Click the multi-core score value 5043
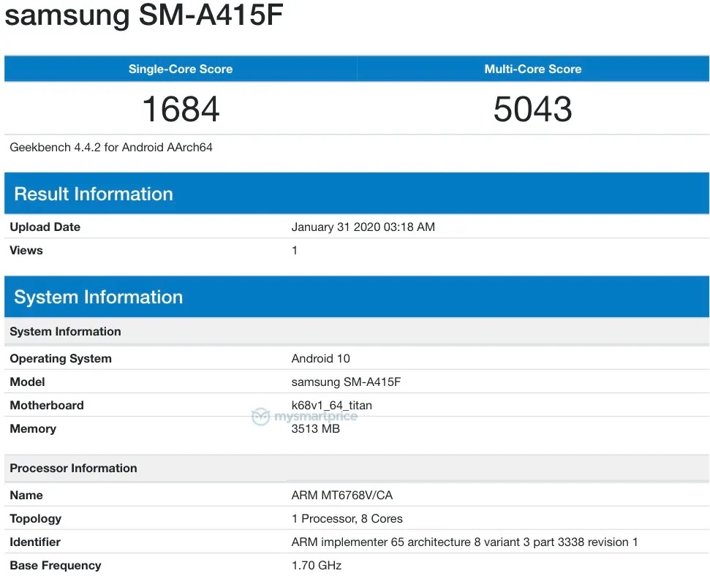This screenshot has height=576, width=710. coord(532,109)
